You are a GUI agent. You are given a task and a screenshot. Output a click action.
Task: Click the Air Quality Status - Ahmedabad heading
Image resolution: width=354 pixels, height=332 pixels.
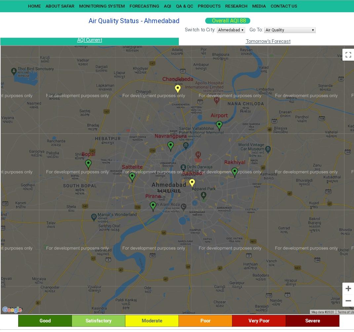134,21
